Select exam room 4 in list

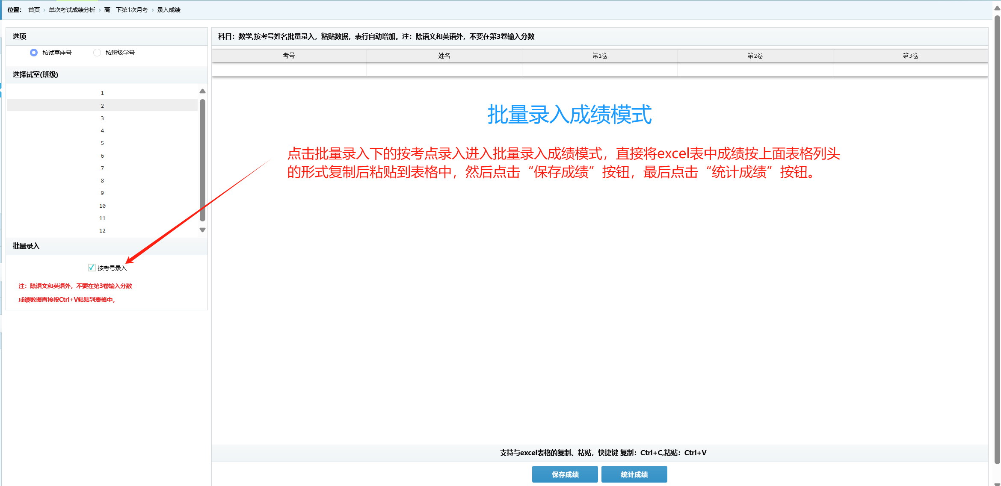(x=102, y=130)
